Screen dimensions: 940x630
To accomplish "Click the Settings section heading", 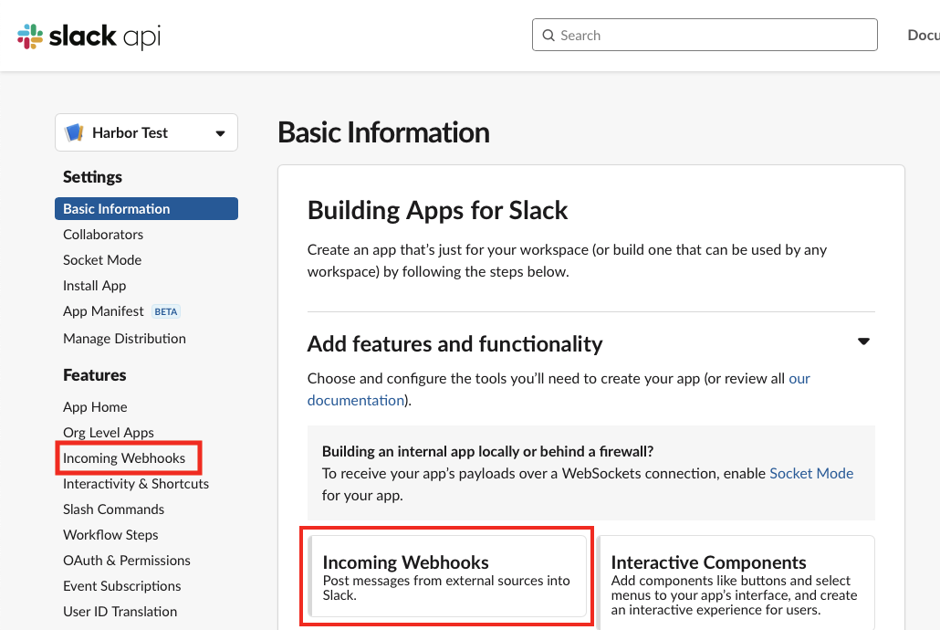I will click(92, 177).
